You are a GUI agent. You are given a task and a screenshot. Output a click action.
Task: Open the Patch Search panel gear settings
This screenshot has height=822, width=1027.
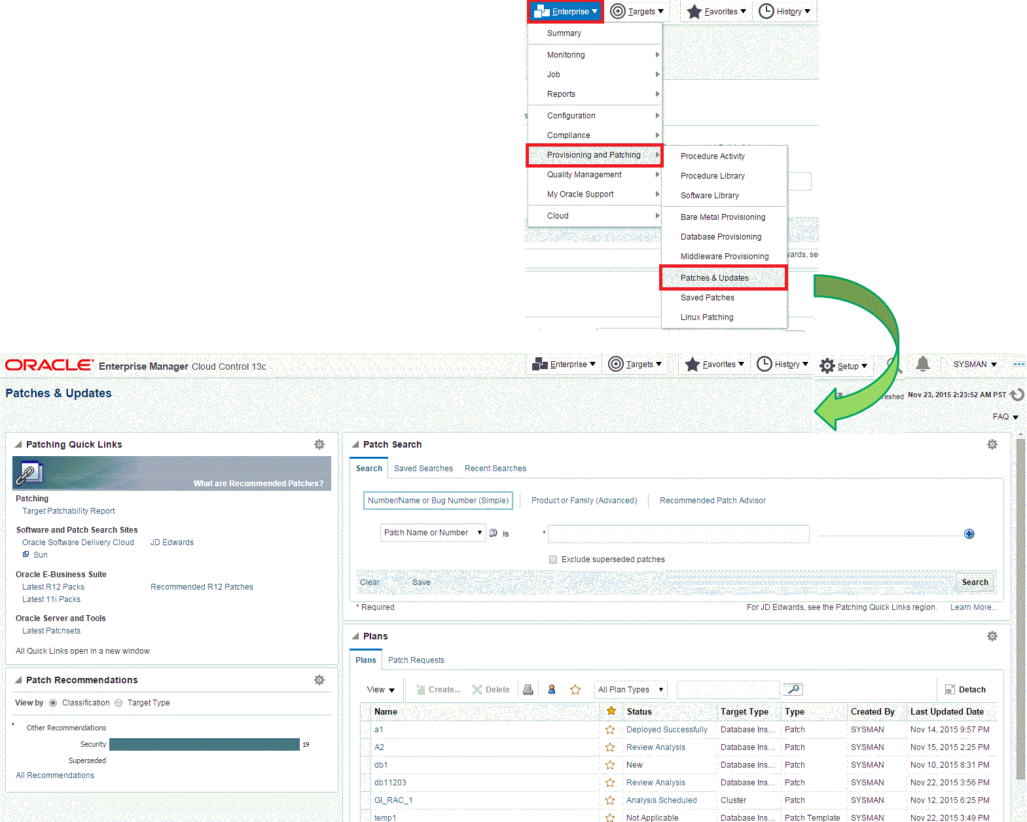coord(992,444)
